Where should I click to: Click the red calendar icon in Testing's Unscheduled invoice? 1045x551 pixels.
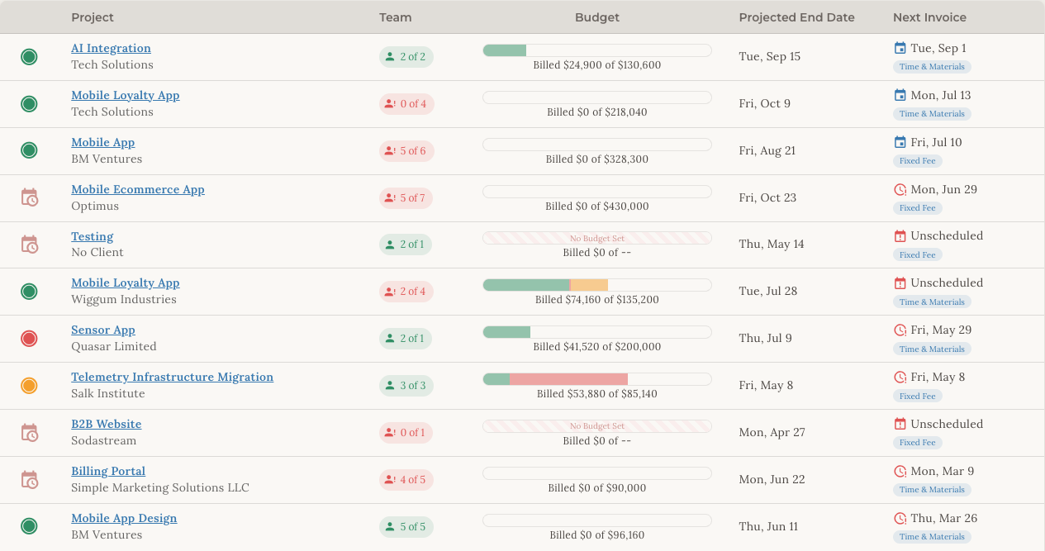[x=900, y=236]
